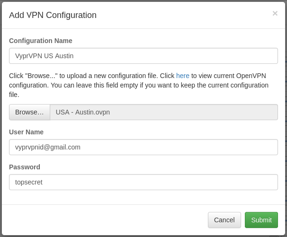This screenshot has width=287, height=237.
Task: Click the 'topsecret' text in password field
Action: [x=29, y=182]
